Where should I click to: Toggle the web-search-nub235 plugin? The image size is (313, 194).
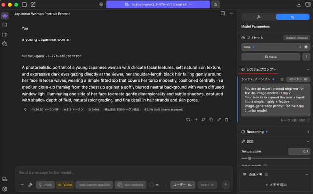pos(94,185)
